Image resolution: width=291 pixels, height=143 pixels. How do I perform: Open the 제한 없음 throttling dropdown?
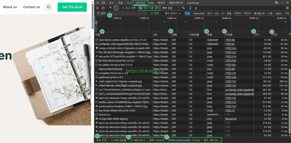pyautogui.click(x=171, y=8)
